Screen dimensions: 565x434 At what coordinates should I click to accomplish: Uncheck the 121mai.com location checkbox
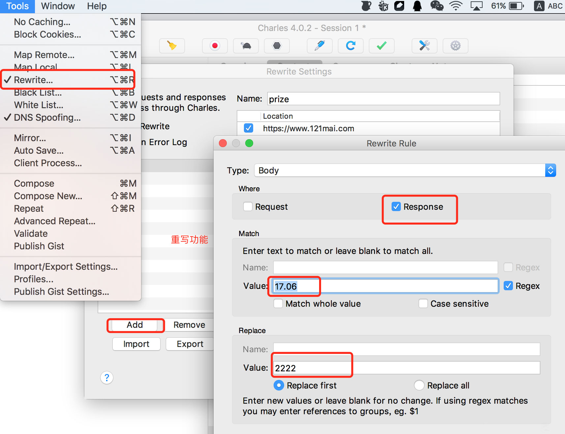pos(249,128)
